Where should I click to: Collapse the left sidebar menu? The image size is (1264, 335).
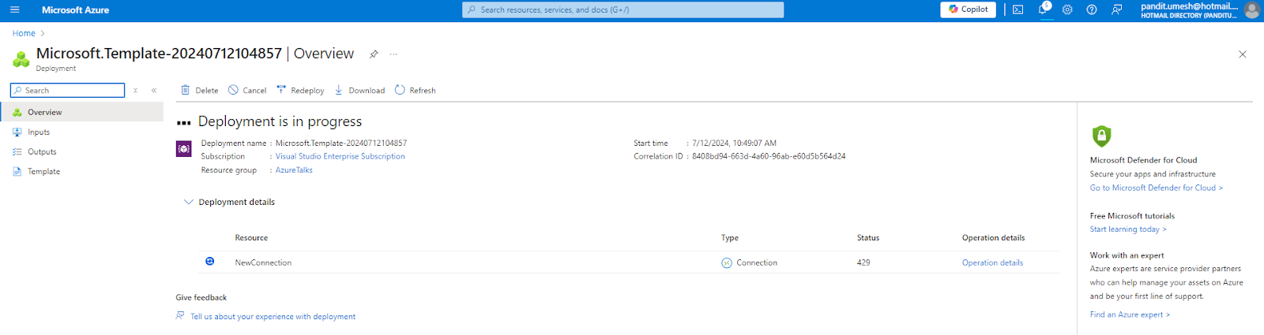tap(154, 91)
